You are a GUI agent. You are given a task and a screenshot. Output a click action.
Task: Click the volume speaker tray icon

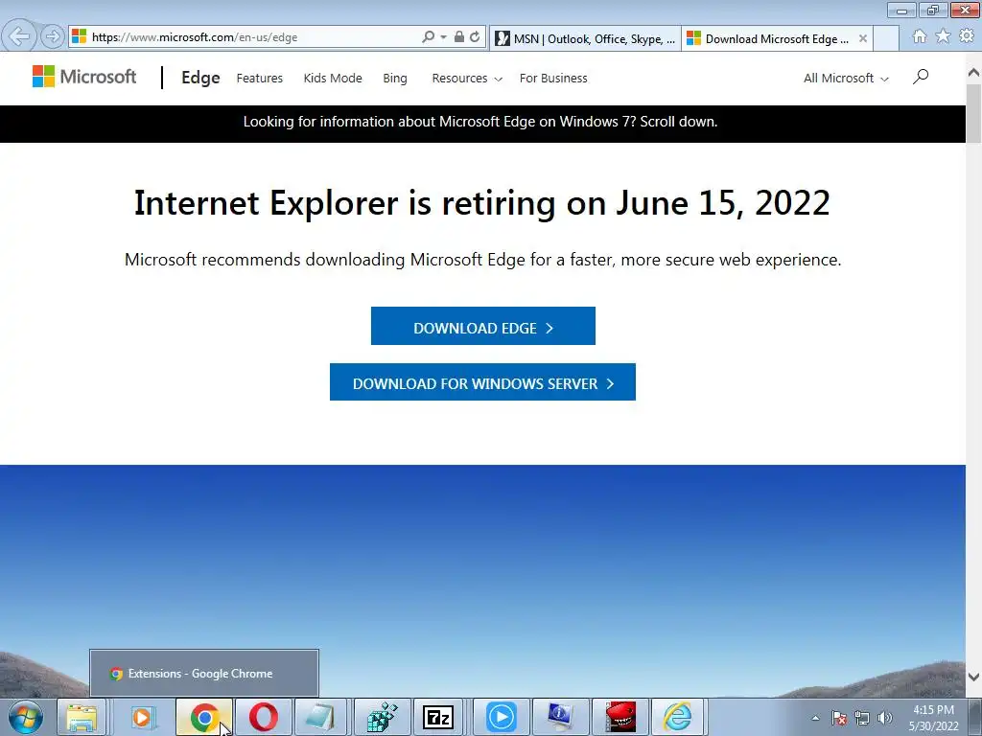(885, 718)
